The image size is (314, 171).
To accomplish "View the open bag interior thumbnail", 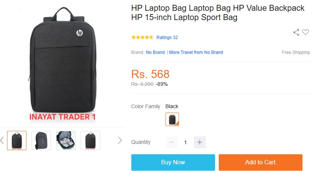I will [x=66, y=141].
